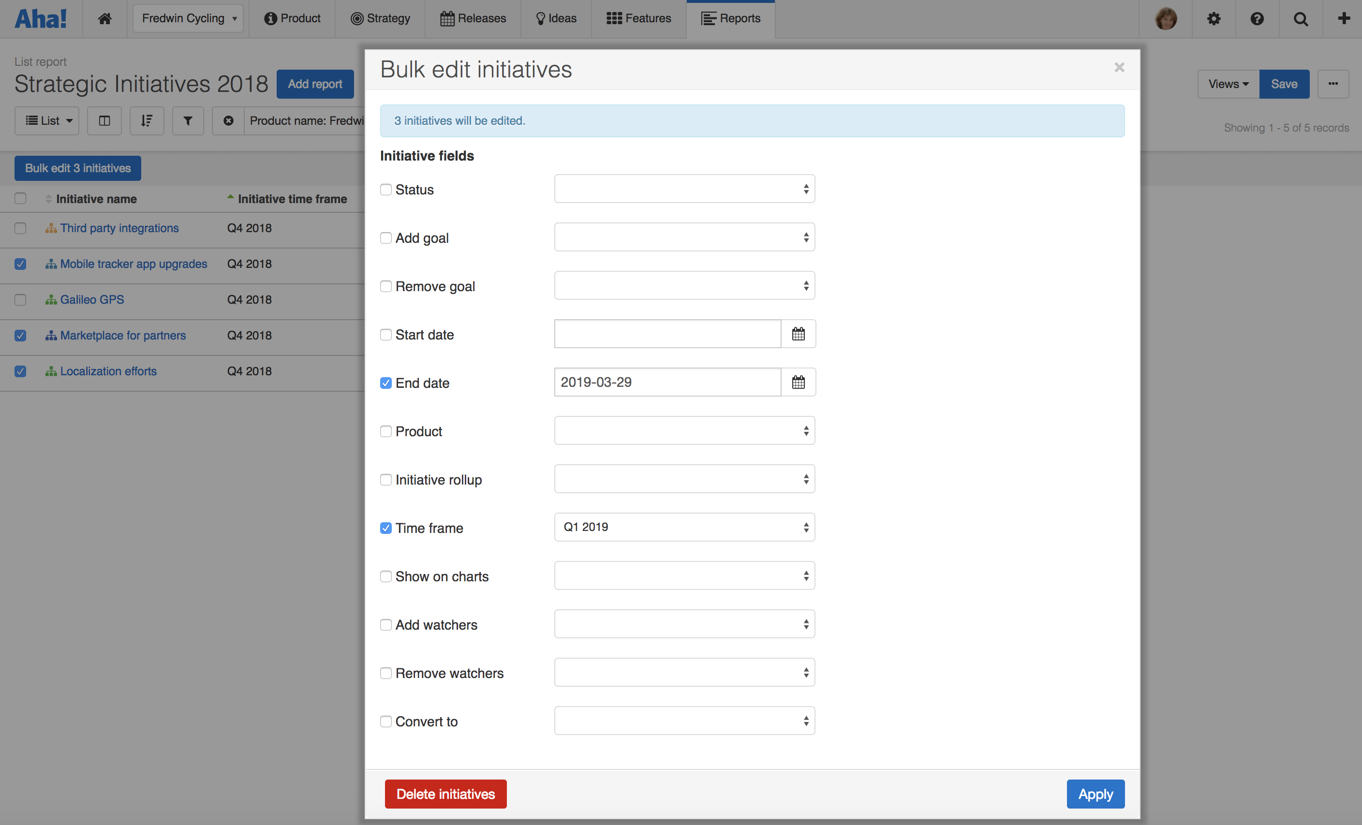The height and width of the screenshot is (825, 1362).
Task: Open Start date calendar picker icon
Action: pos(798,334)
